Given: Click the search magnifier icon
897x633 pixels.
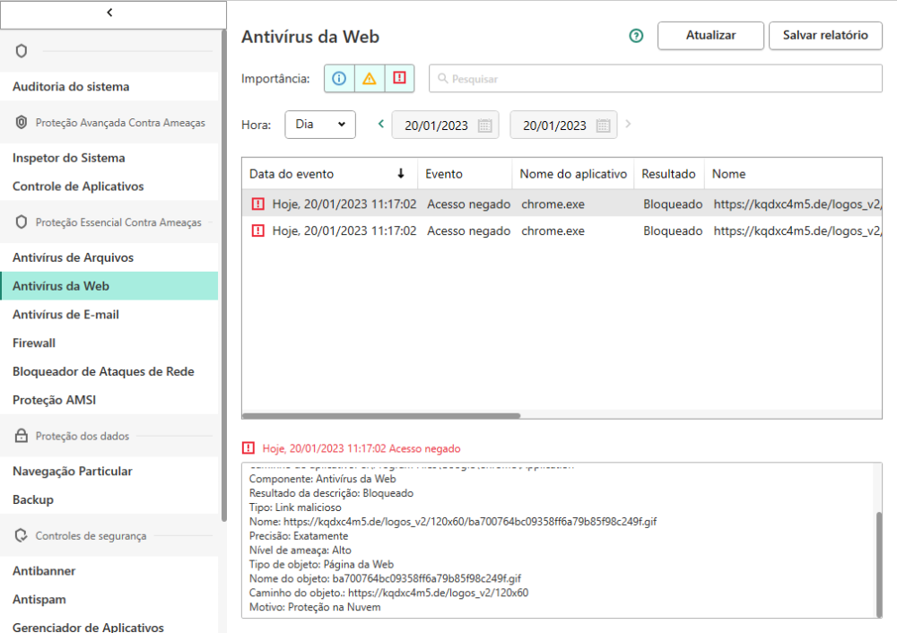Looking at the screenshot, I should pos(442,78).
